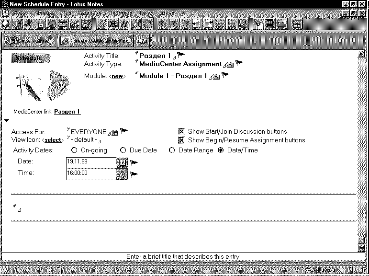Screen dimensions: 369x276
Task: Click inside the Date input field
Action: (x=91, y=163)
